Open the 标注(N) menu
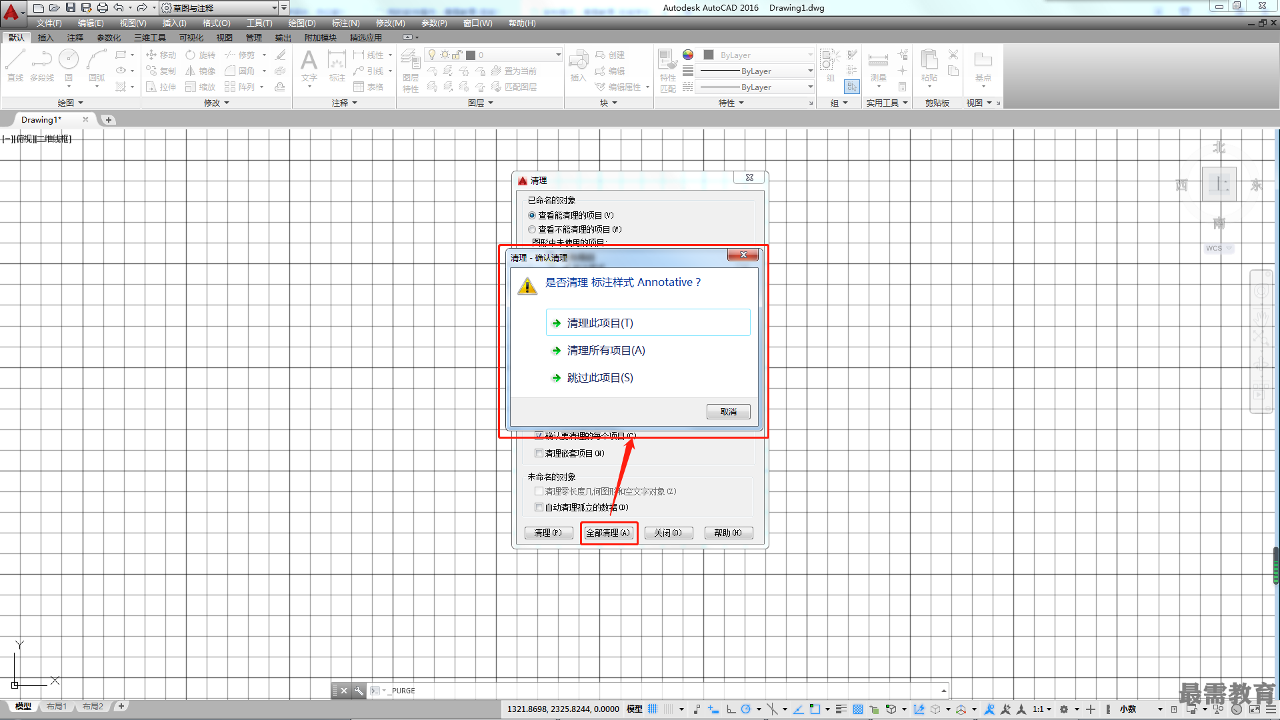The width and height of the screenshot is (1280, 720). click(346, 23)
